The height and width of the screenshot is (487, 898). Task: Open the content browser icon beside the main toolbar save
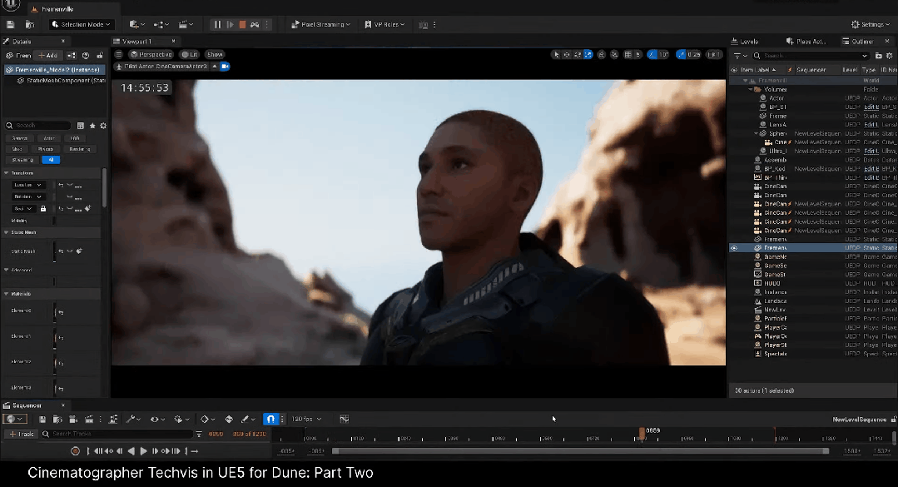[30, 25]
